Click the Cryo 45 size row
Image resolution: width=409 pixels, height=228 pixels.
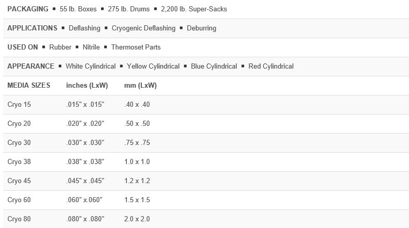coord(19,181)
